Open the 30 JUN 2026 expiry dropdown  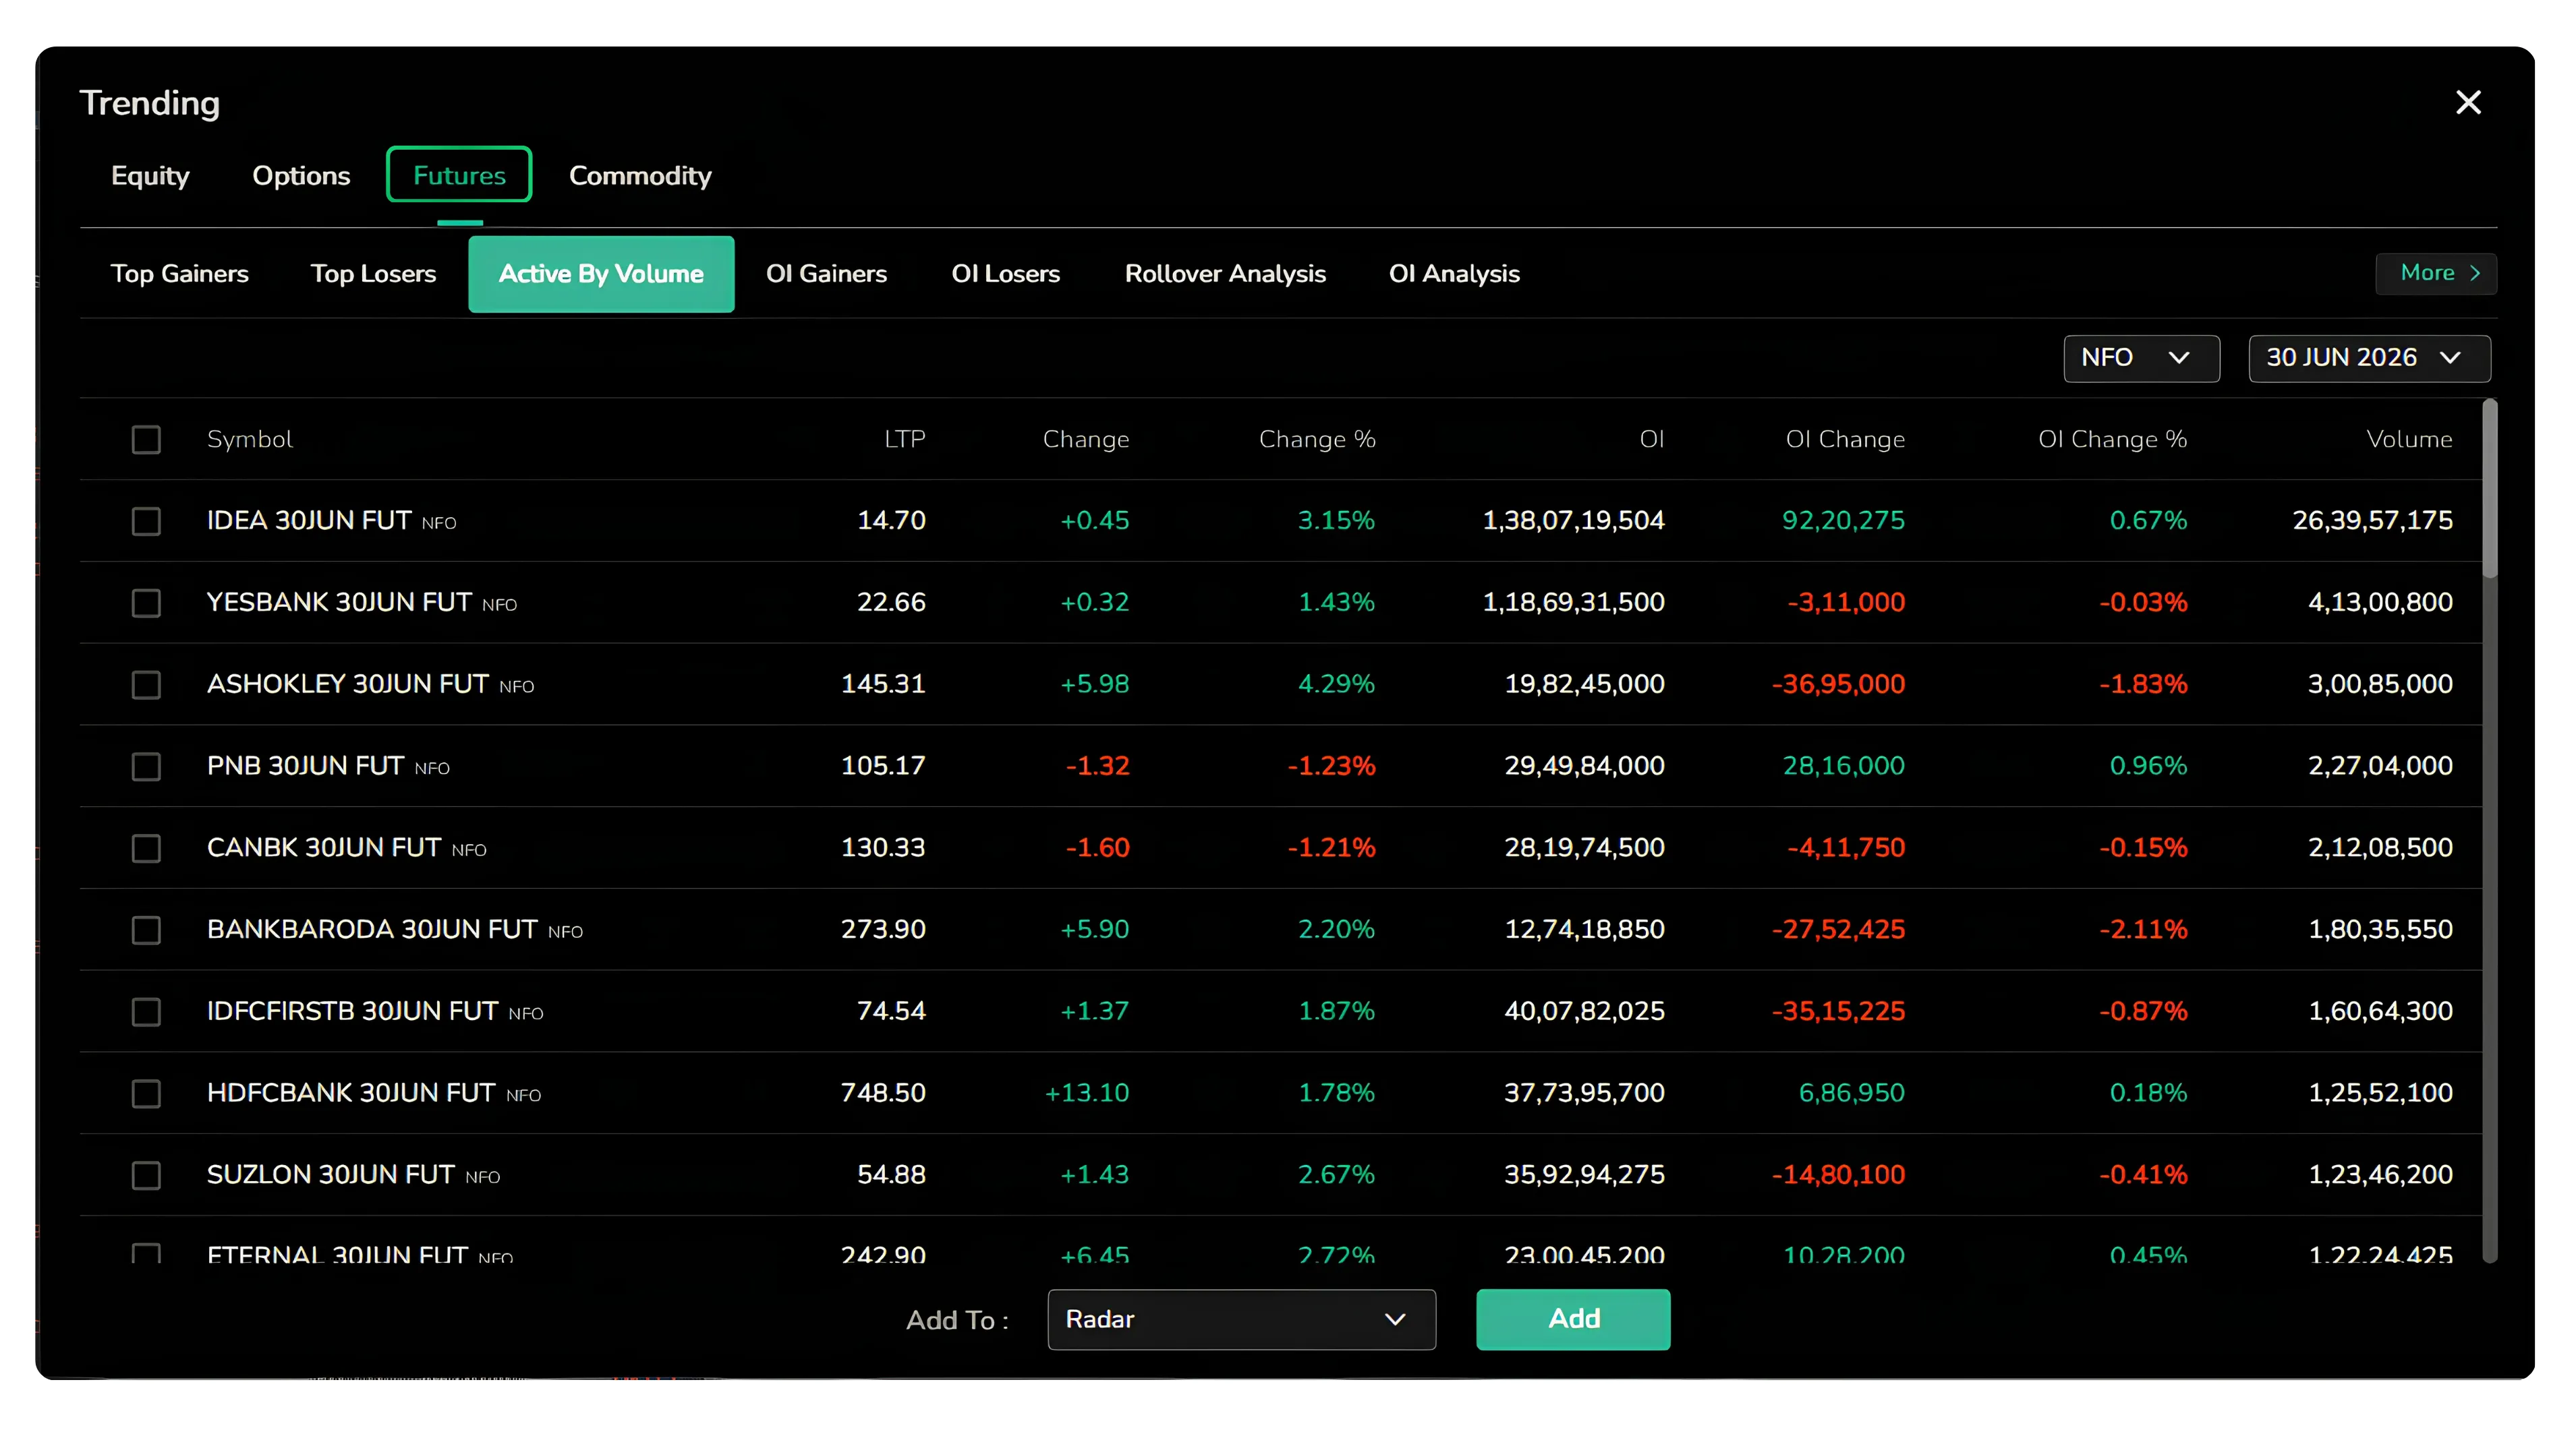click(x=2369, y=358)
